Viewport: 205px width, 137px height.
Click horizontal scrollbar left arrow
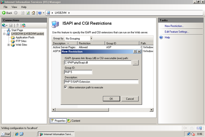pyautogui.click(x=53, y=110)
